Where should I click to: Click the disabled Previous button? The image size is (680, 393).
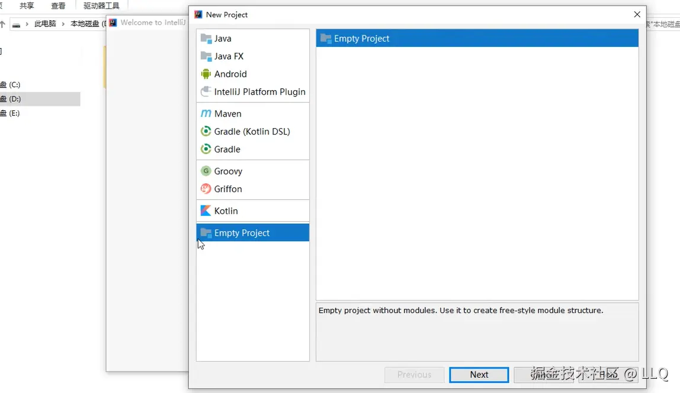point(414,375)
